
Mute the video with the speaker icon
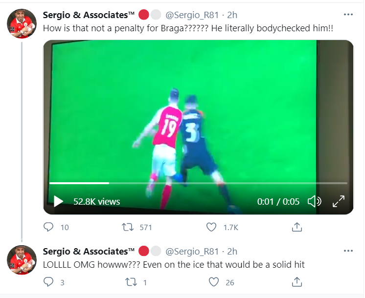pos(314,201)
